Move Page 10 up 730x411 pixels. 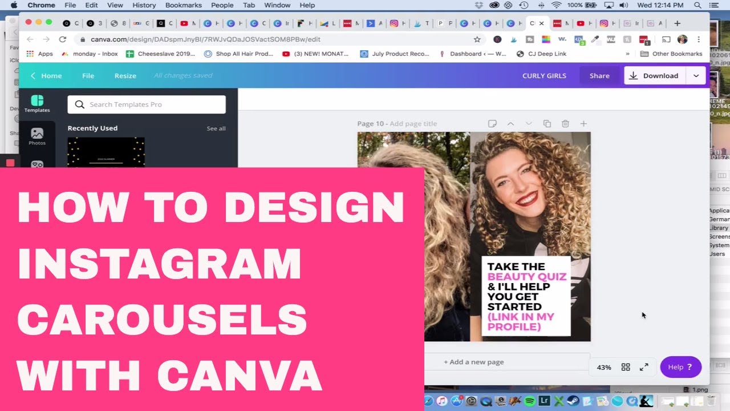(510, 123)
